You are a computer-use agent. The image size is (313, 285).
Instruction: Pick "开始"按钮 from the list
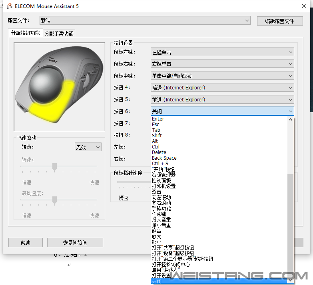[219, 169]
